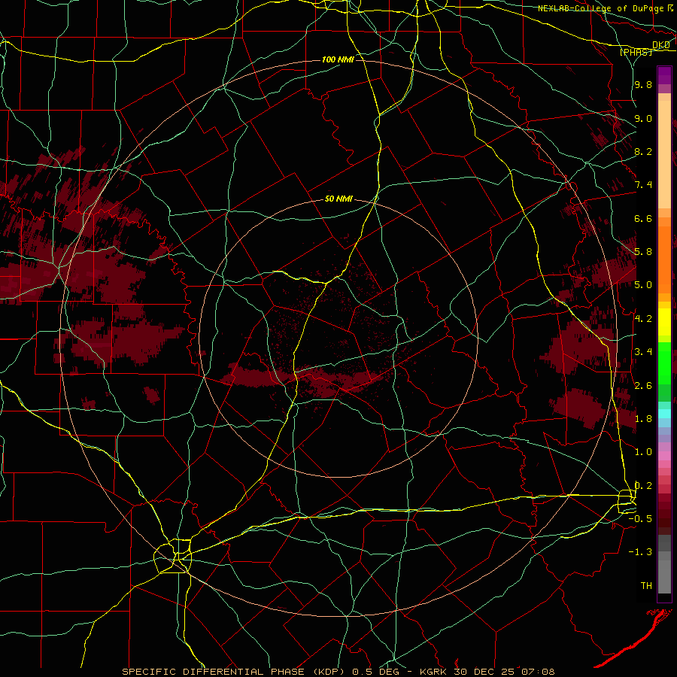Click the 6.6 scale value label
677x677 pixels.
(643, 218)
